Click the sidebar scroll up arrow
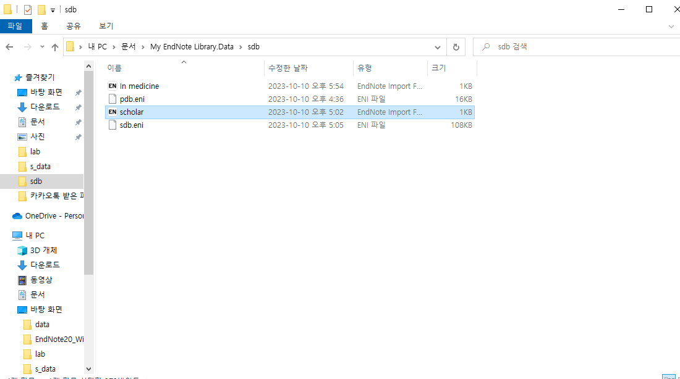Viewport: 680px width, 379px height. pyautogui.click(x=88, y=66)
